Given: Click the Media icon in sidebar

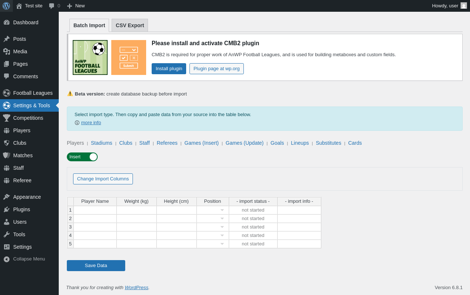Looking at the screenshot, I should click(x=7, y=51).
